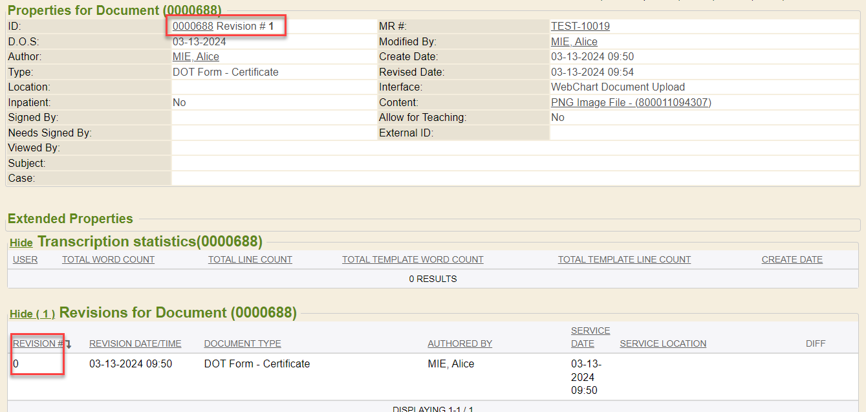
Task: Sort by TOTAL WORD COUNT column
Action: click(108, 260)
